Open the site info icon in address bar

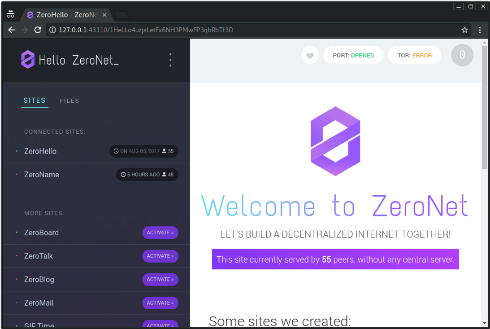53,30
